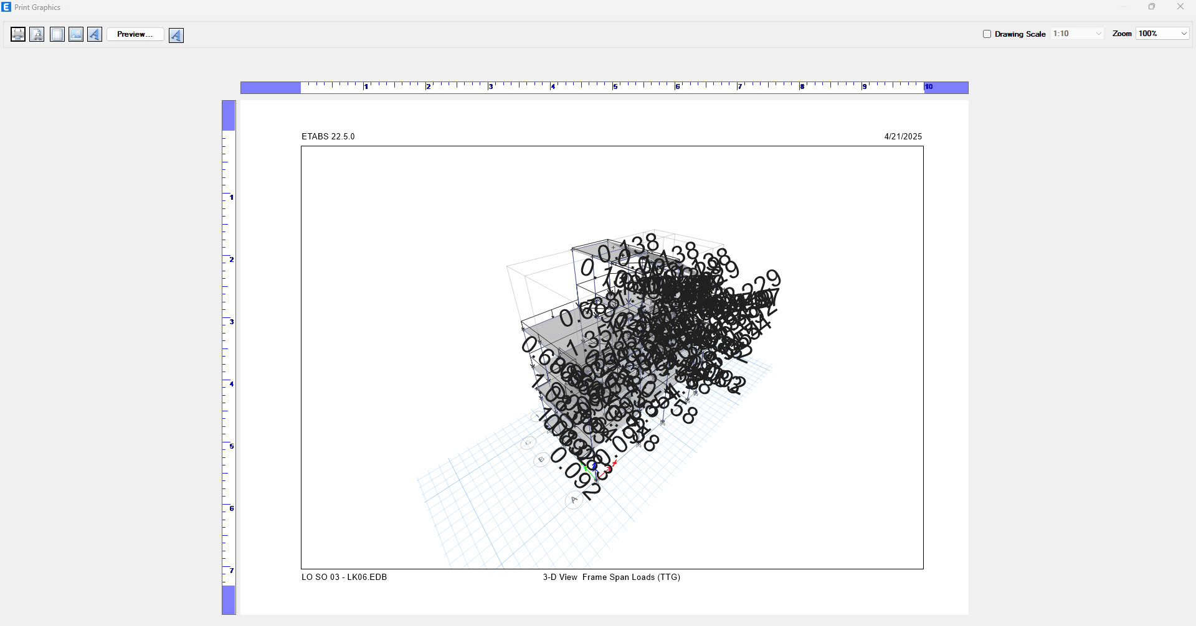
Task: Click the number 5 on the horizontal ruler
Action: click(615, 87)
